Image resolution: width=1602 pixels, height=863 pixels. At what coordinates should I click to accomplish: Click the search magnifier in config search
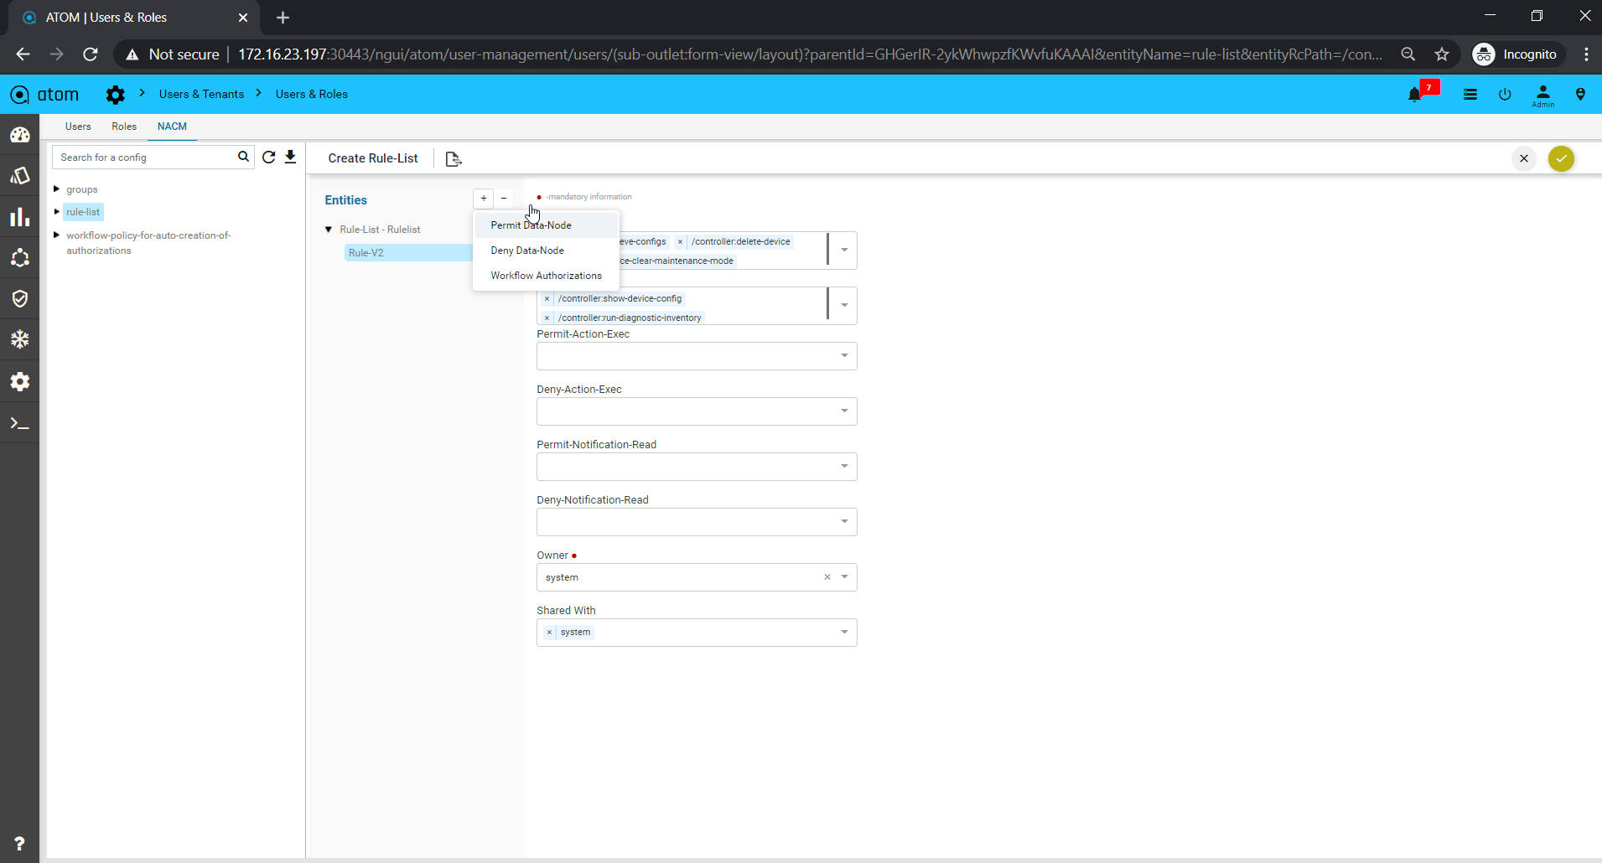pos(243,157)
